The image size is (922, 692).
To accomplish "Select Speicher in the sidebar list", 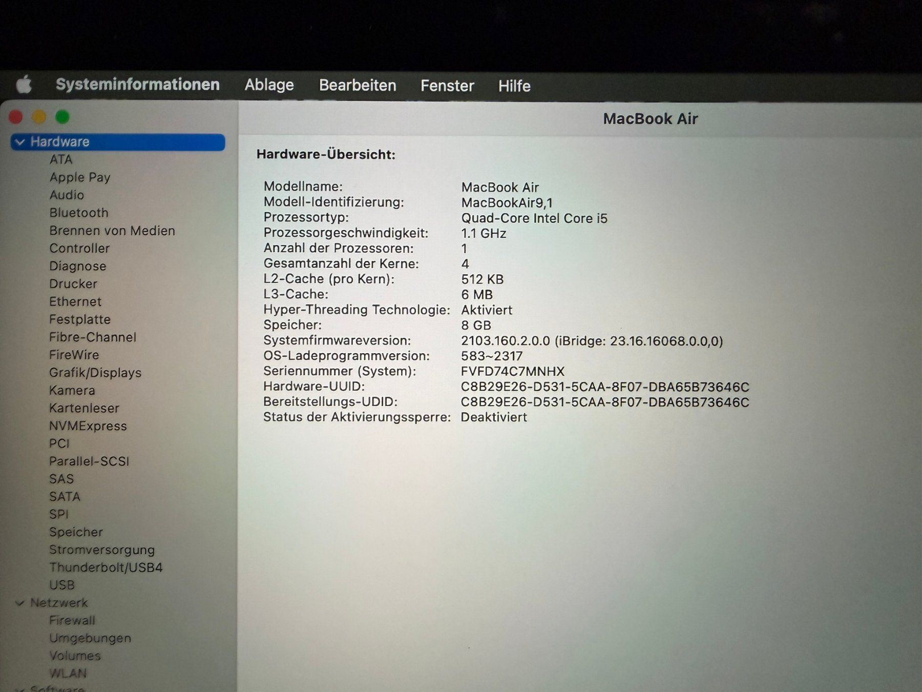I will (x=76, y=532).
